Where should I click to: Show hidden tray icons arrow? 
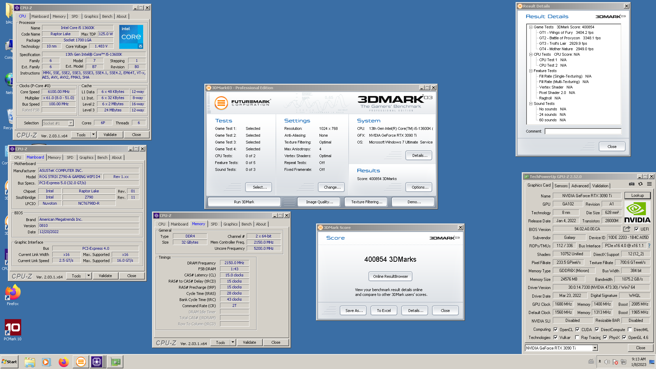point(600,361)
